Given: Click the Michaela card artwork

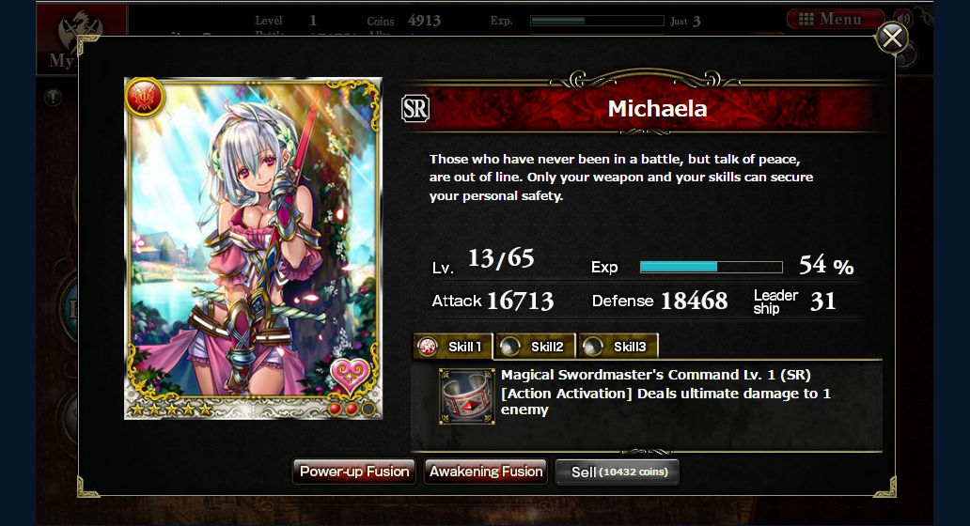Looking at the screenshot, I should click(x=253, y=247).
